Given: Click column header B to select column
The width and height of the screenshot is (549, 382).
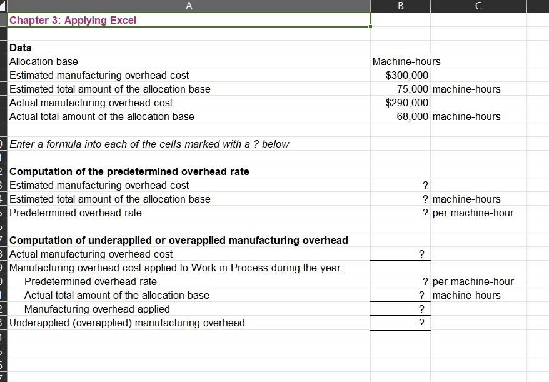Looking at the screenshot, I should (x=400, y=6).
